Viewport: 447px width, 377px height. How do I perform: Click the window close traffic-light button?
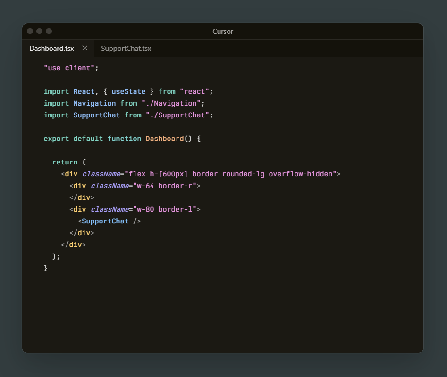(x=30, y=31)
